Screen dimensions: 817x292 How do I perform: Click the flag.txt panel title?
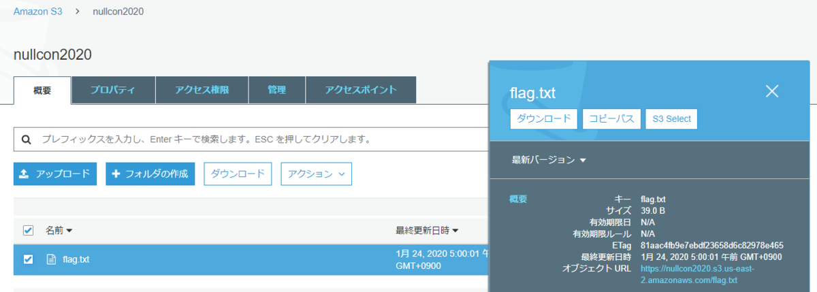click(x=533, y=94)
